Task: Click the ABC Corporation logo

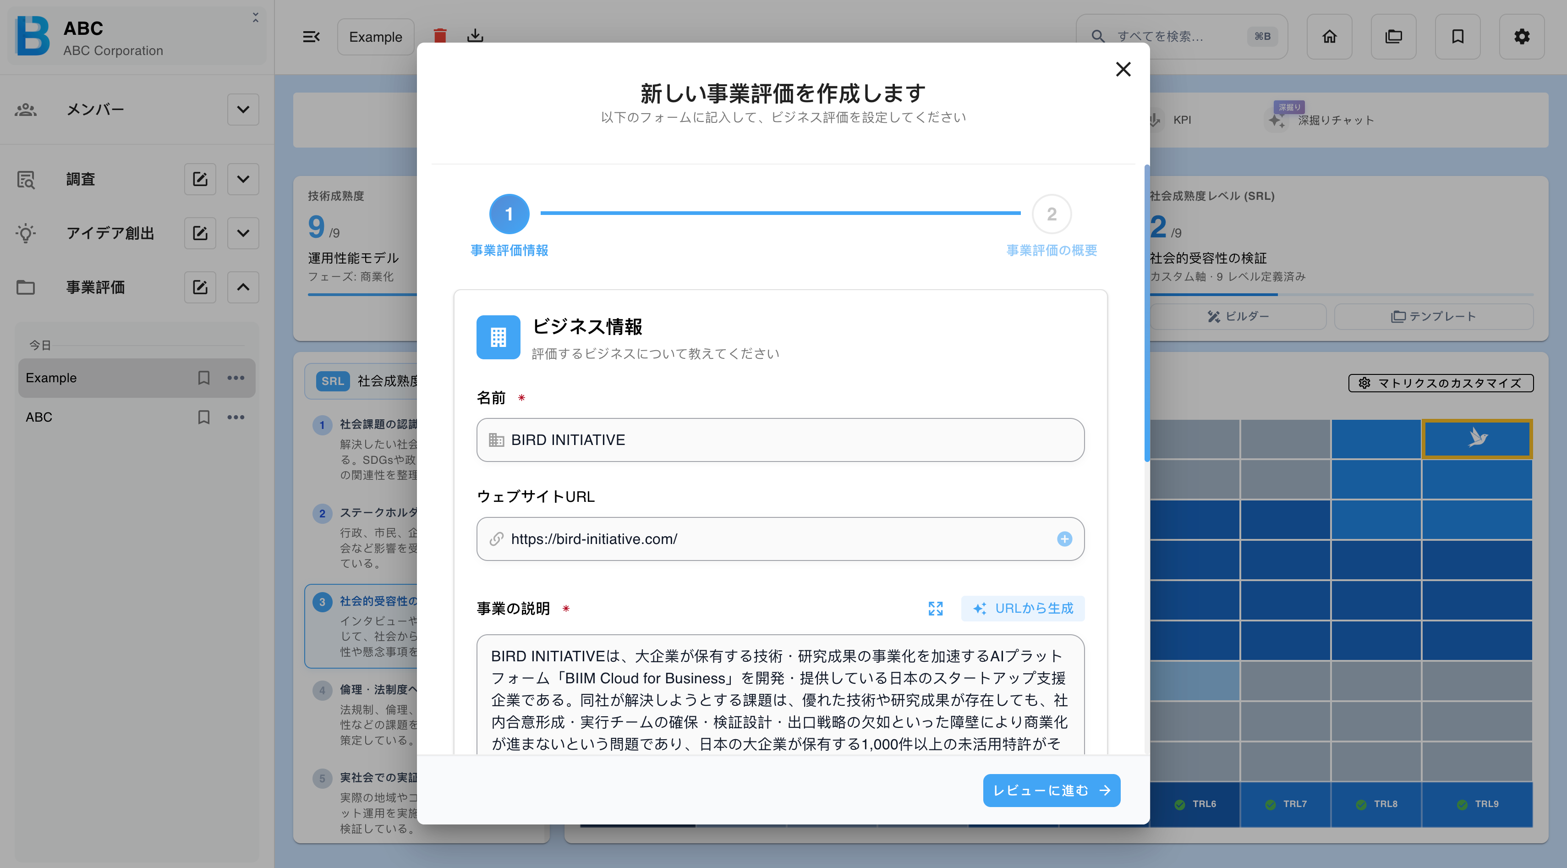Action: (33, 36)
